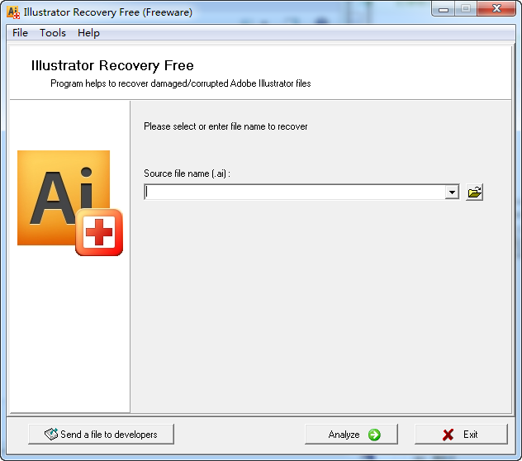Expand the source file name dropdown
522x461 pixels.
tap(452, 192)
